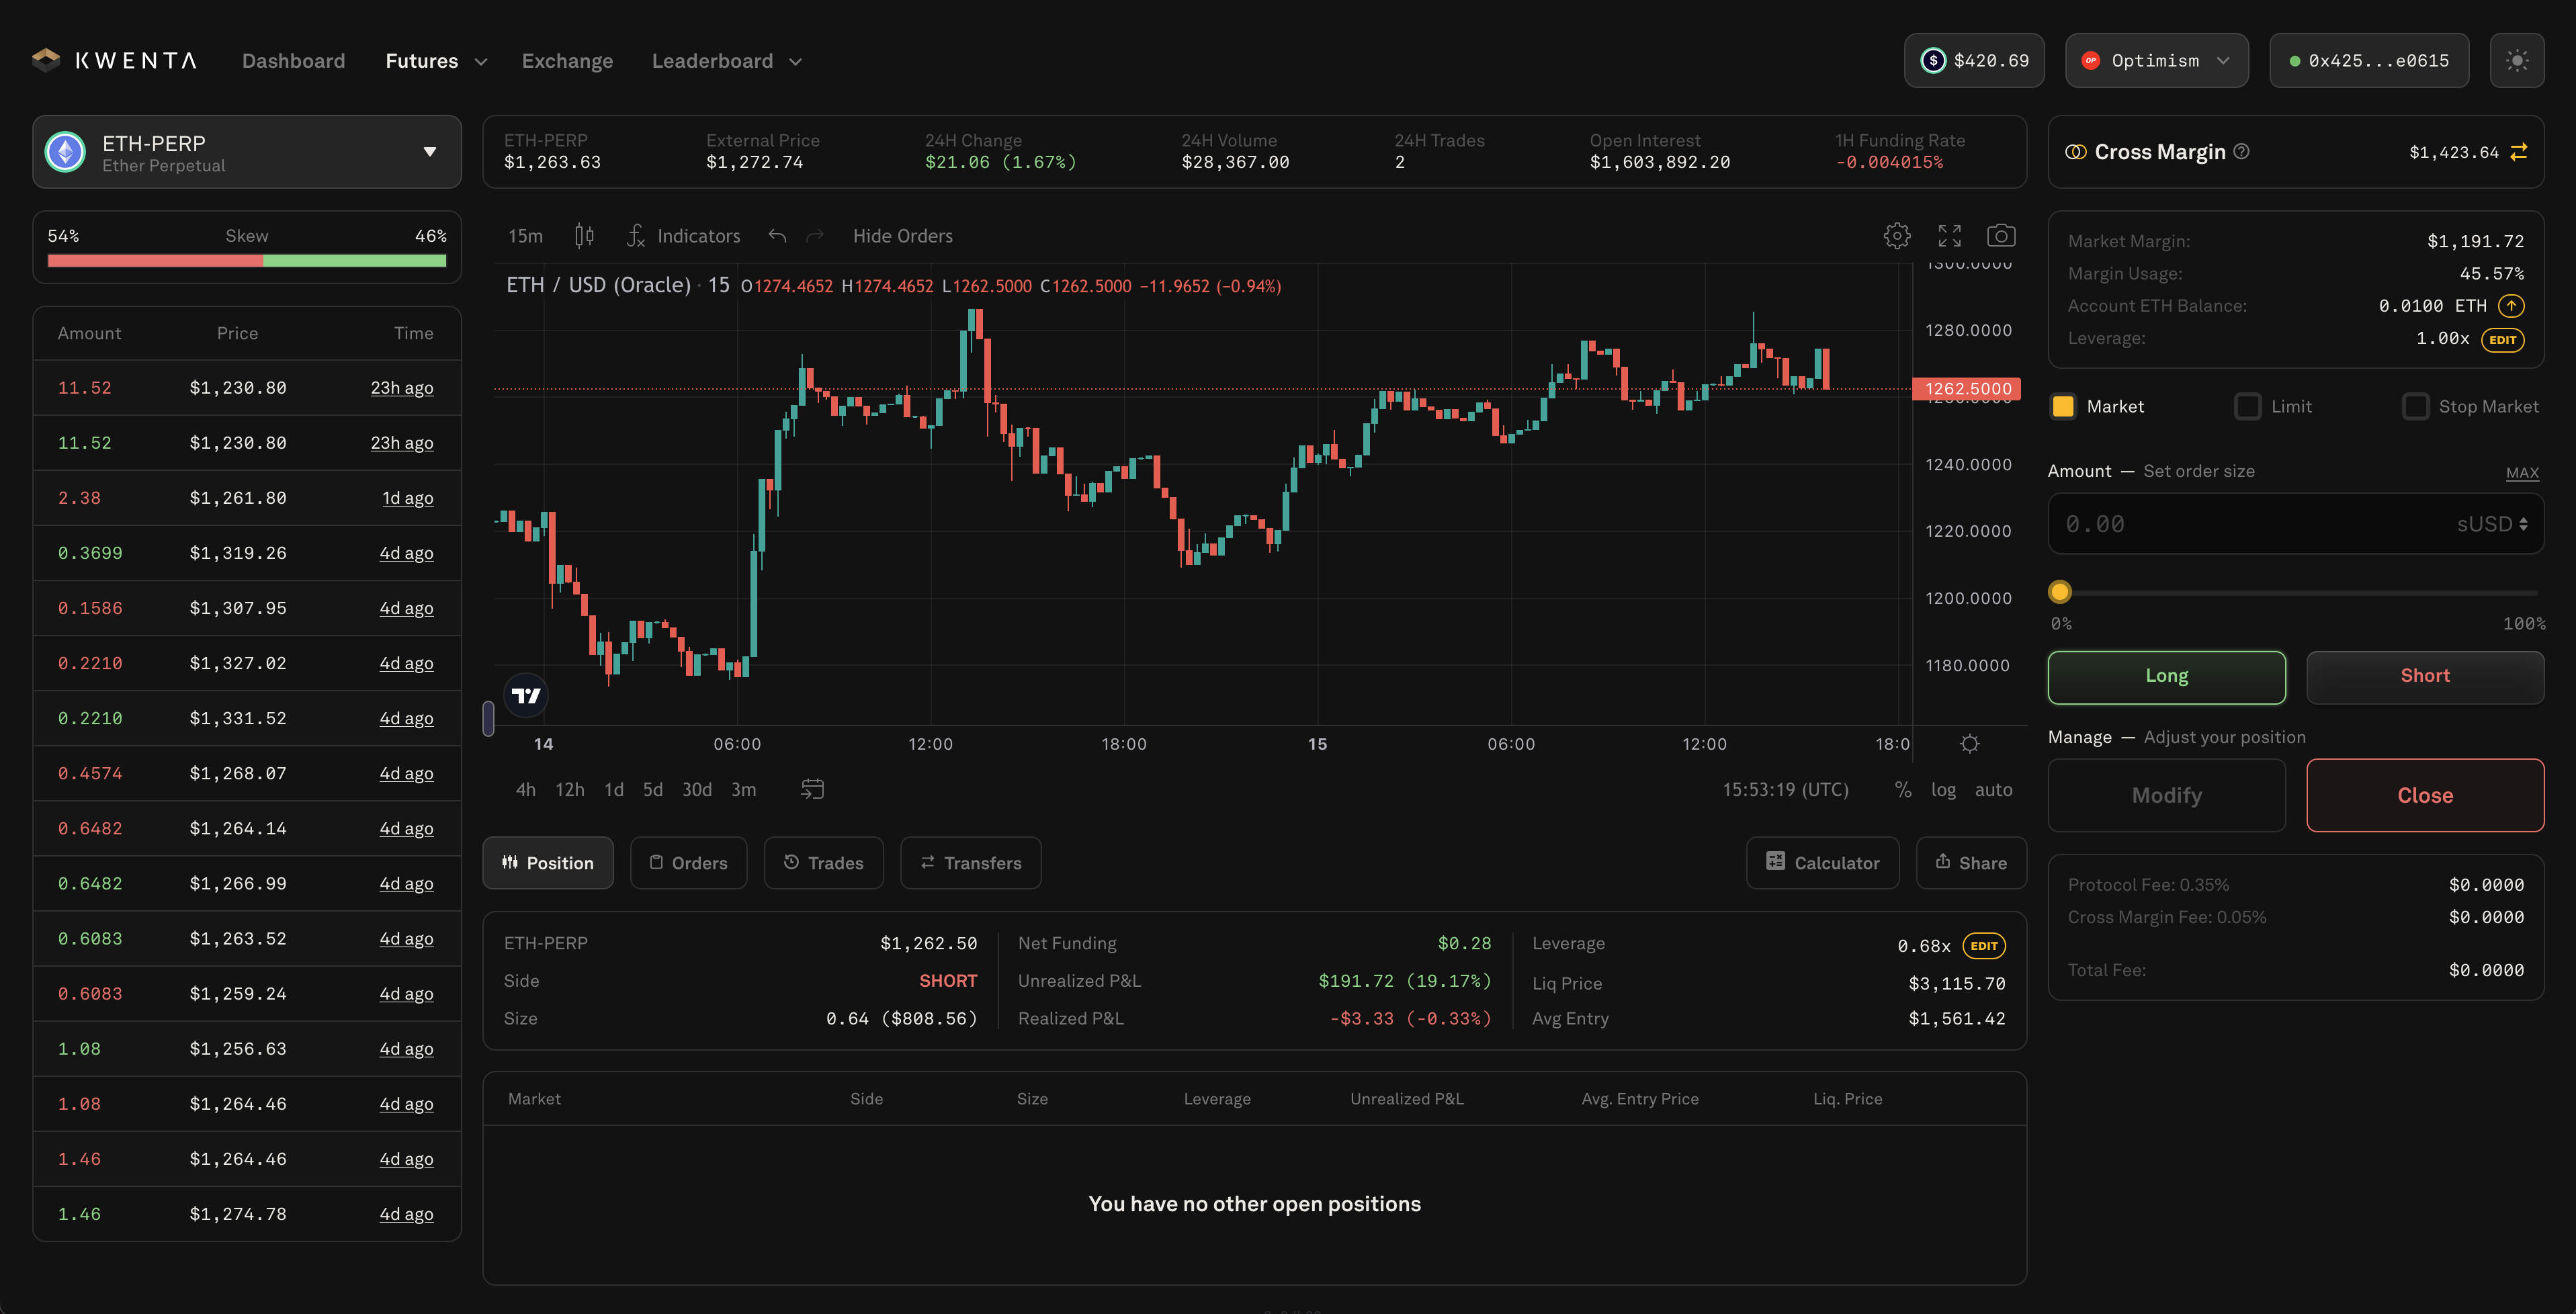2576x1314 pixels.
Task: Go to Dashboard page
Action: [x=293, y=61]
